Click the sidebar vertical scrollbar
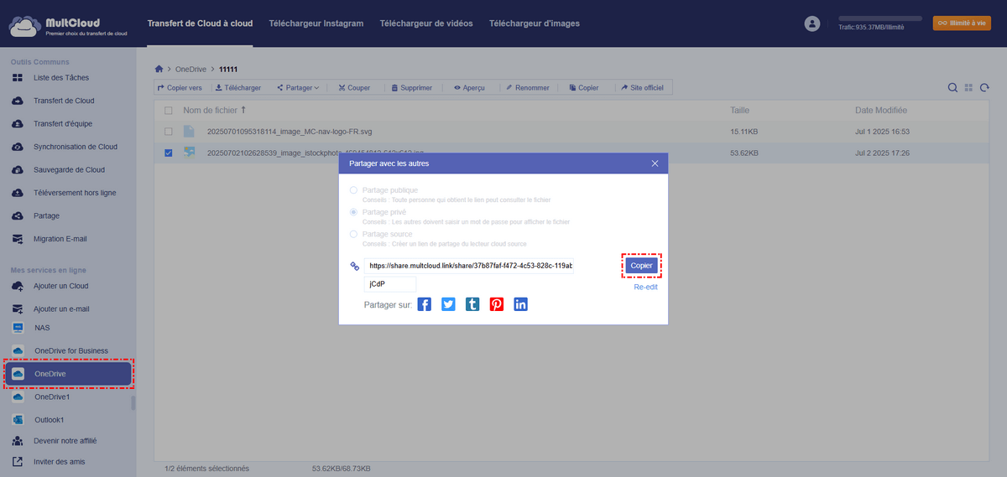 pos(133,403)
